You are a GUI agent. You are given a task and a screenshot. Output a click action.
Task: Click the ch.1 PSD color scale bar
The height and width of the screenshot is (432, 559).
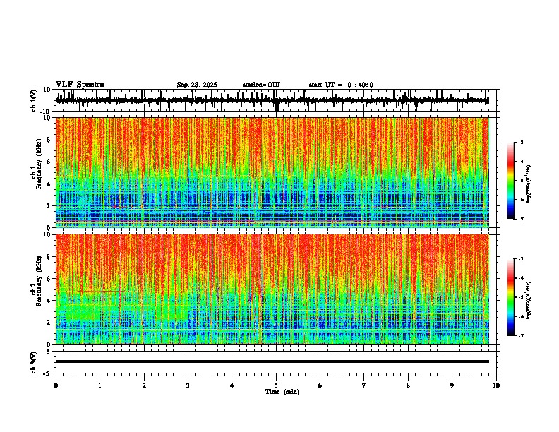510,181
